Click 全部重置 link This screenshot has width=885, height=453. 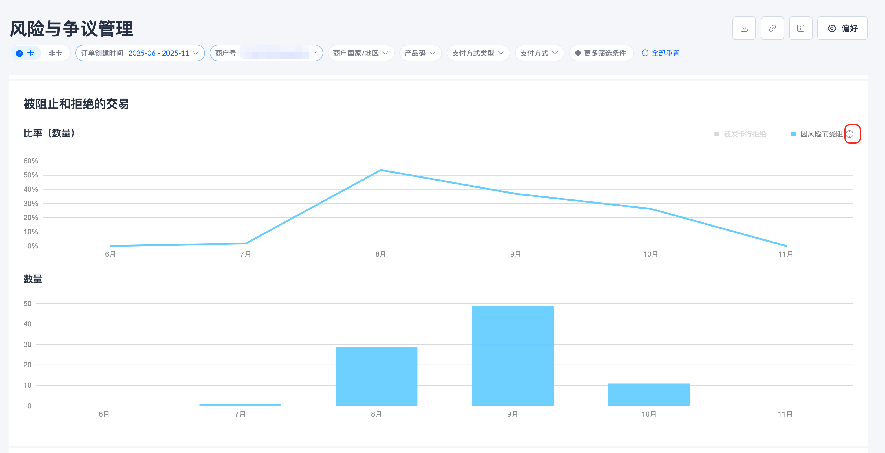[x=665, y=53]
